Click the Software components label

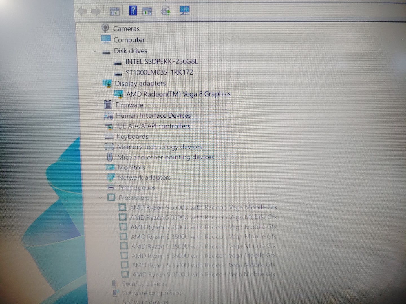pos(153,293)
